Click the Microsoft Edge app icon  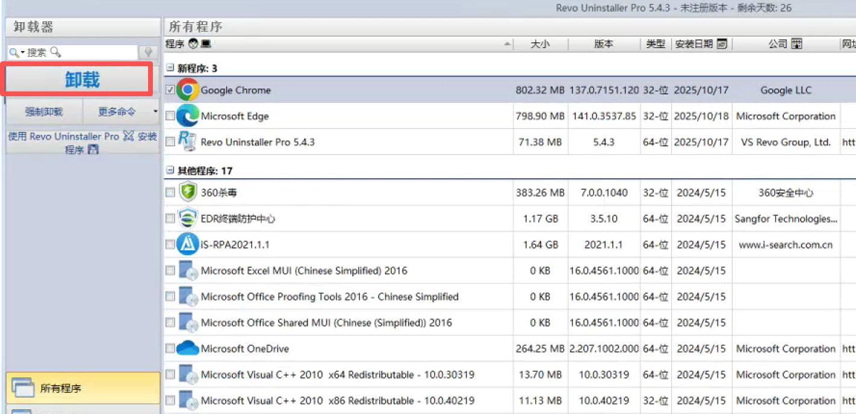(x=188, y=116)
